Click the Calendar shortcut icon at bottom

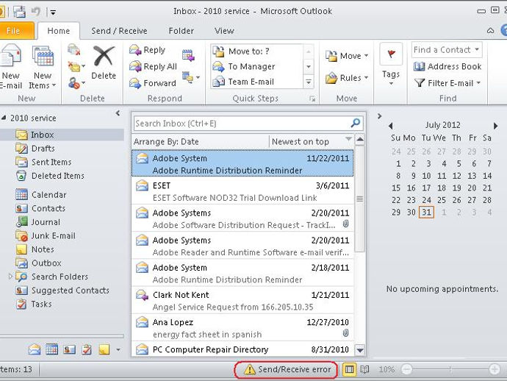point(51,349)
